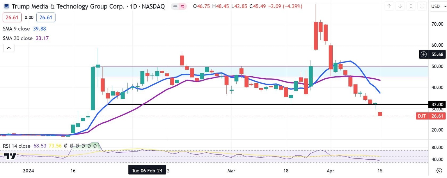Open chart time settings circular icon
This screenshot has width=447, height=178.
click(x=439, y=170)
